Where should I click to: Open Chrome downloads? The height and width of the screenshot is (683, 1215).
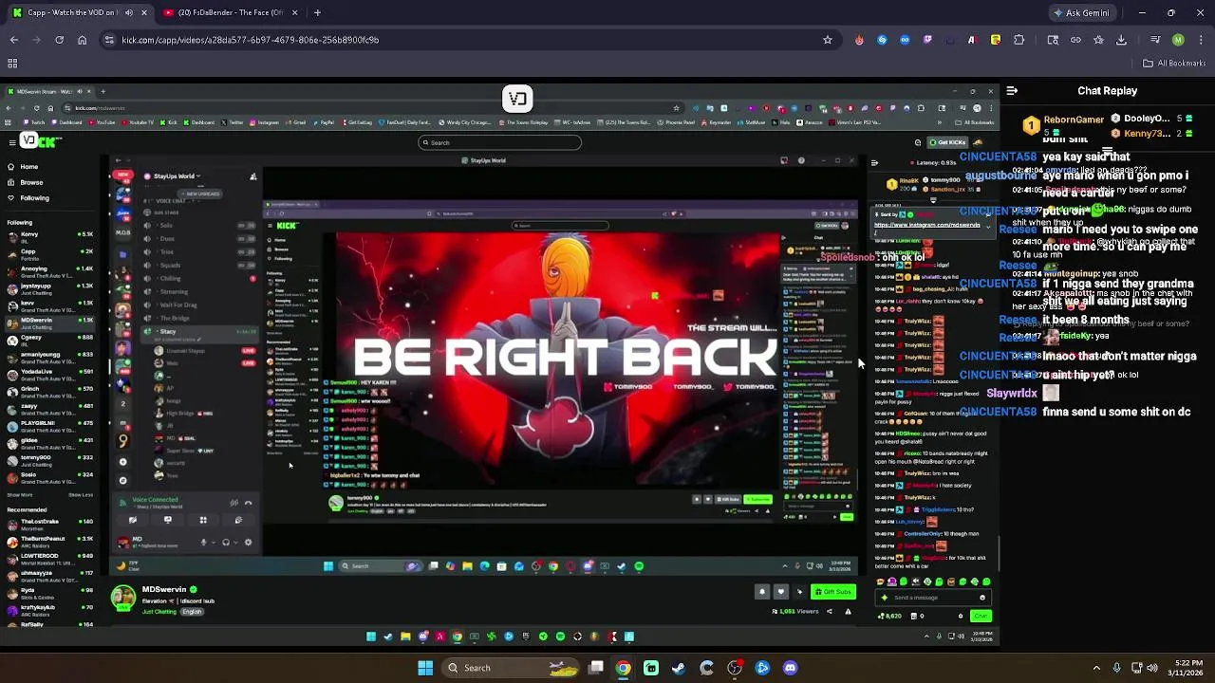click(x=1121, y=40)
